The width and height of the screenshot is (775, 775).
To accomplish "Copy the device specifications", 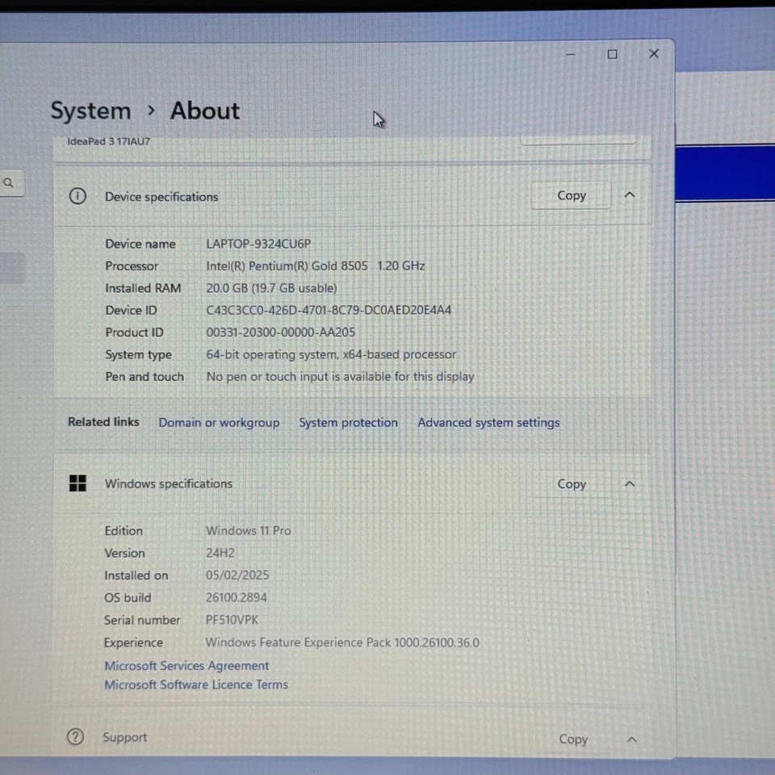I will [571, 195].
